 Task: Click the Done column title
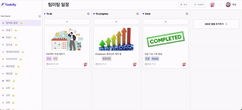click(x=148, y=14)
